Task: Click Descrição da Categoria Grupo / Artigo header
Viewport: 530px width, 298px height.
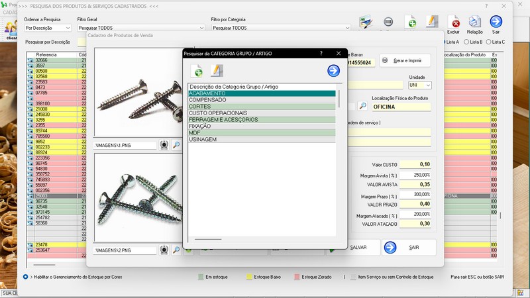Action: [x=234, y=87]
